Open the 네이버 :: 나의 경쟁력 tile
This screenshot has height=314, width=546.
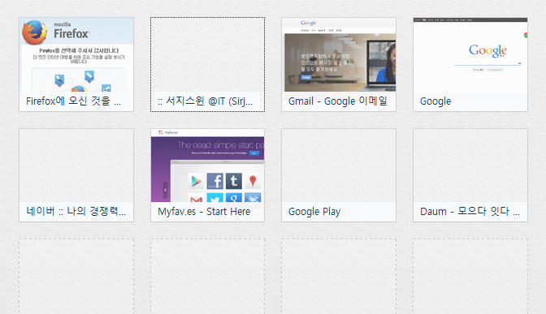coord(76,175)
